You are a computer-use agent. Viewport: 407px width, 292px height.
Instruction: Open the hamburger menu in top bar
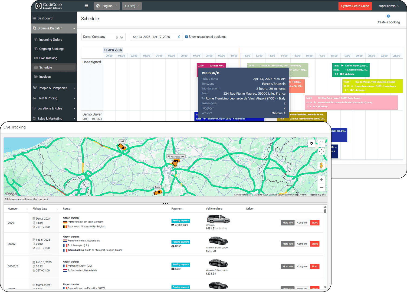point(86,6)
